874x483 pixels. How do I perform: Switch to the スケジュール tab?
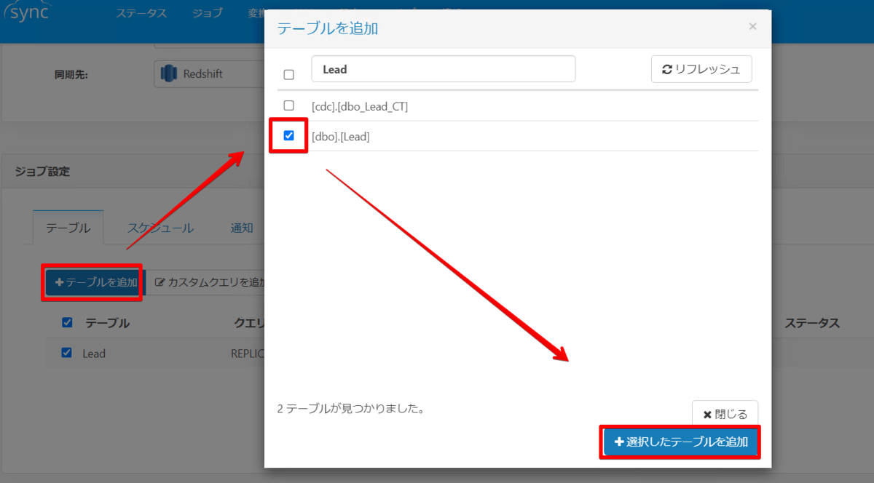tap(162, 227)
